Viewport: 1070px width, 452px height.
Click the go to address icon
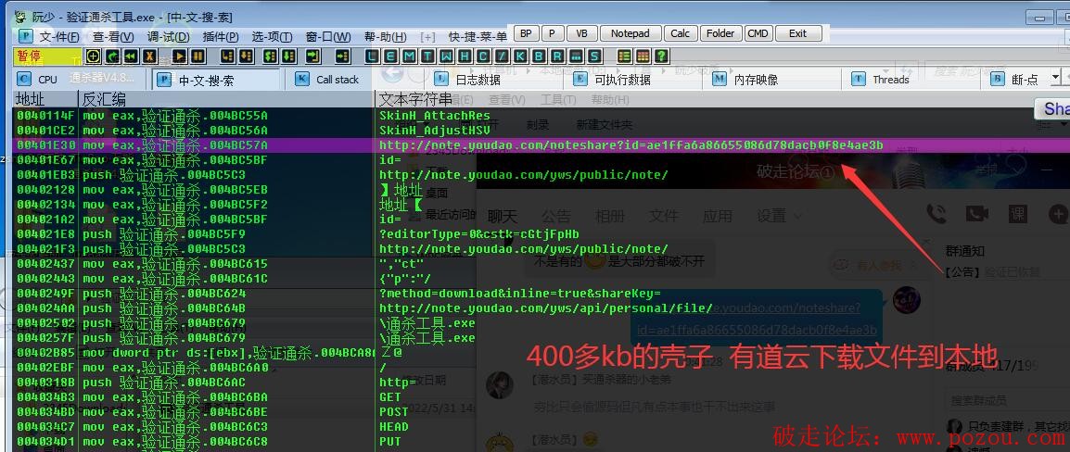point(343,56)
